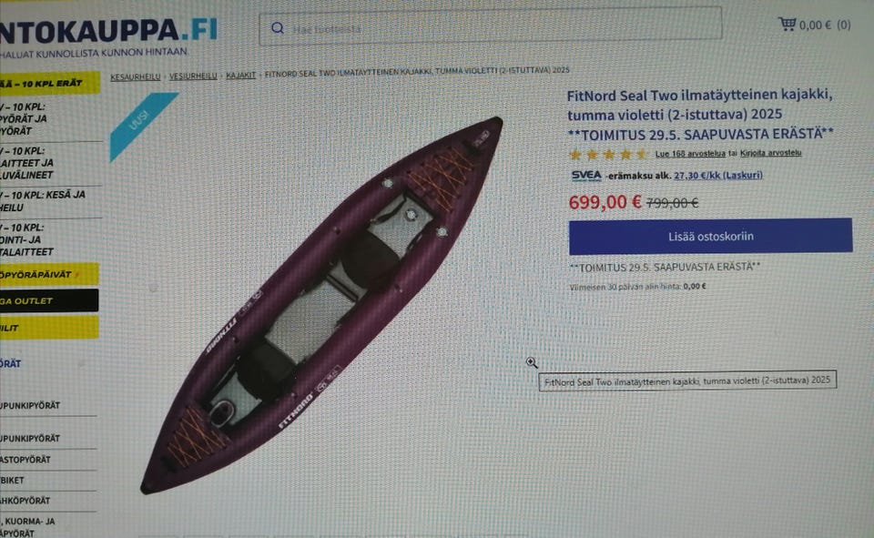Viewport: 874px width, 538px height.
Task: Go to KAJAKIT breadcrumb
Action: (240, 76)
